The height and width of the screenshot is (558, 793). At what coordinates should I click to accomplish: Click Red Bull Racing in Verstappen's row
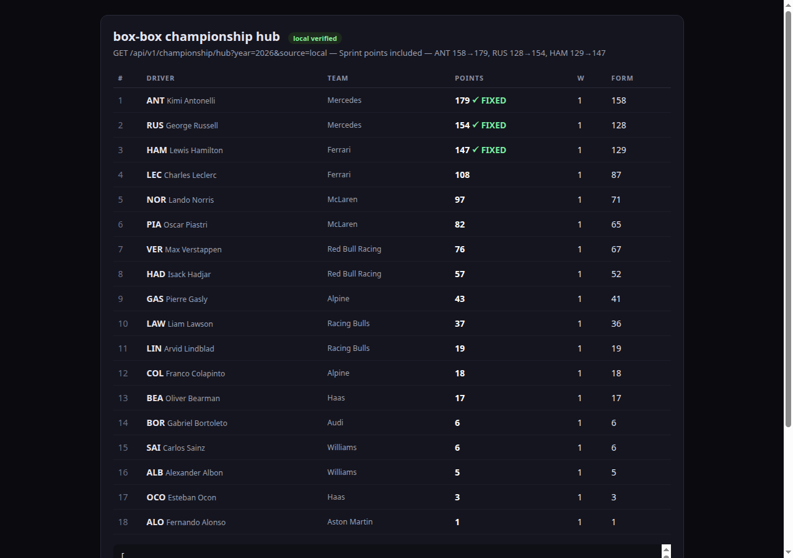pos(354,249)
